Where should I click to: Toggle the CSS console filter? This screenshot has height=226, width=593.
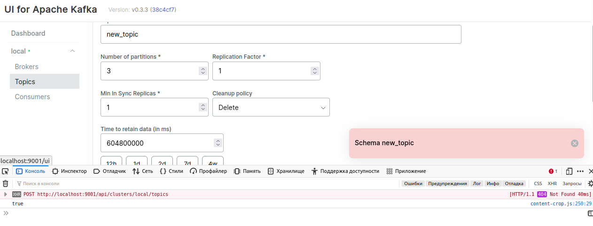pos(538,183)
